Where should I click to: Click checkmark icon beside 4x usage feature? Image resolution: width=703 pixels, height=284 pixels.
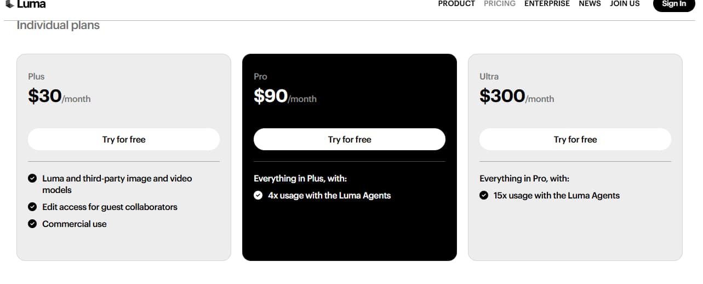[x=258, y=196]
